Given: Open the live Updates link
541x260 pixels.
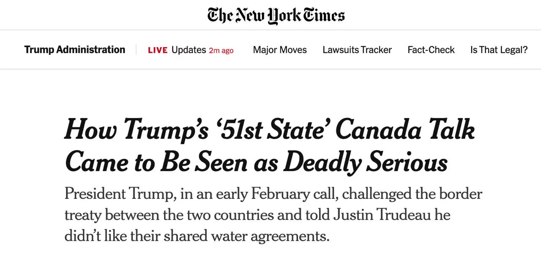Looking at the screenshot, I should tap(189, 50).
